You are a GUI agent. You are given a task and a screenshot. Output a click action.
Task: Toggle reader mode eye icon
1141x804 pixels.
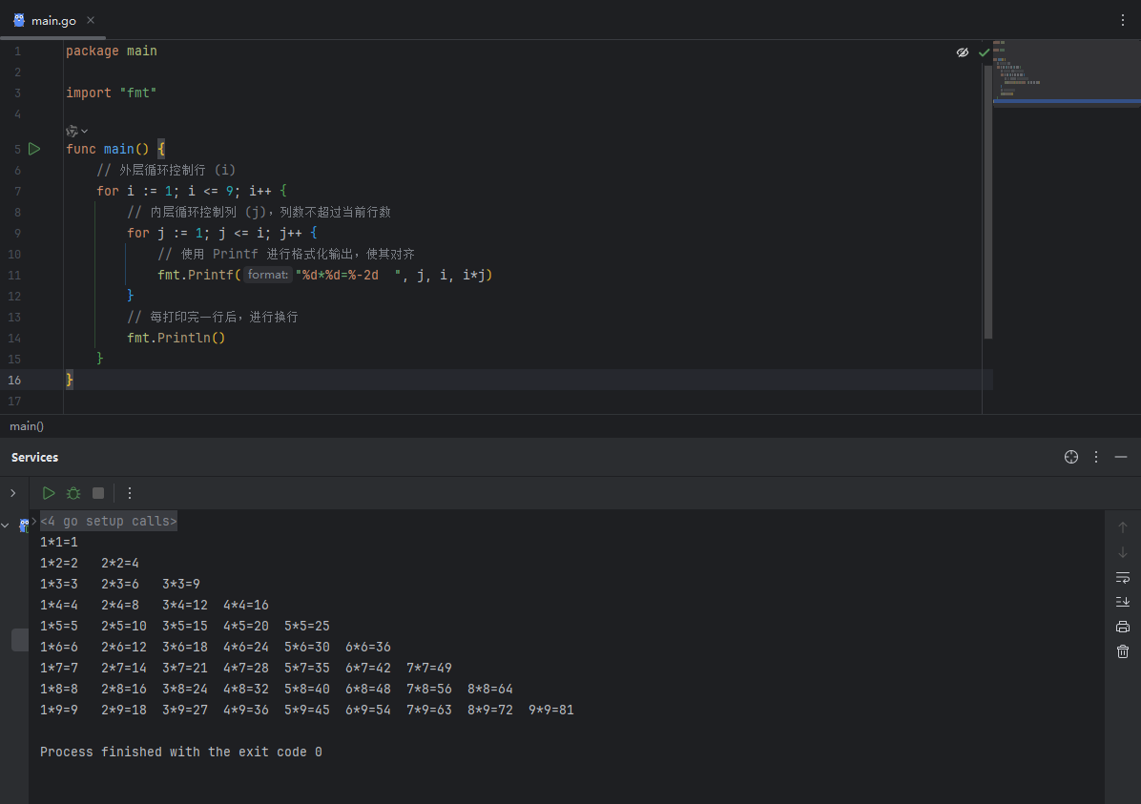point(962,52)
